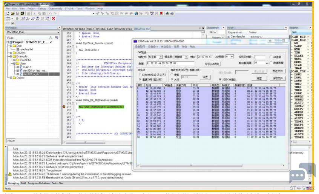Open the STM3210E_EVAL configuration dropdown
The height and width of the screenshot is (194, 319).
[58, 32]
